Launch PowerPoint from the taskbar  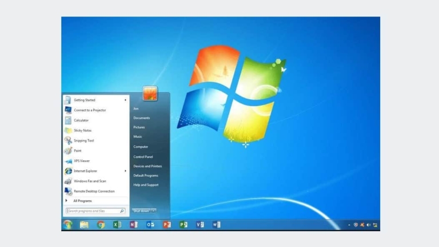click(167, 225)
